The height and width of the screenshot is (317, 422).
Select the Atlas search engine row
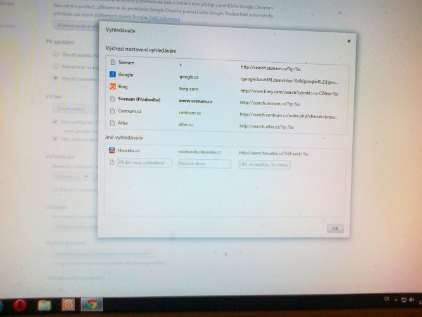226,125
